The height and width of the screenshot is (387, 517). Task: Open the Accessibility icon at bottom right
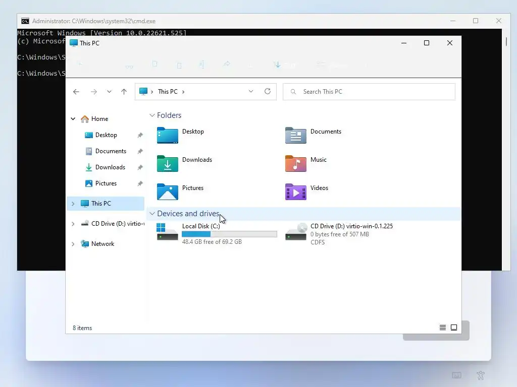point(481,375)
